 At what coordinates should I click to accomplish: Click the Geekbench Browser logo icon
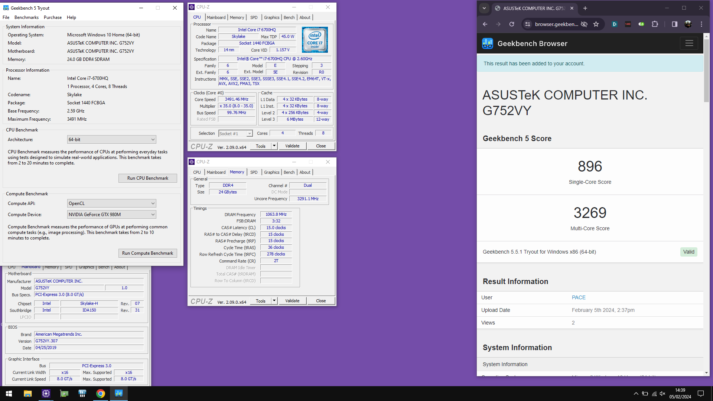[x=487, y=43]
